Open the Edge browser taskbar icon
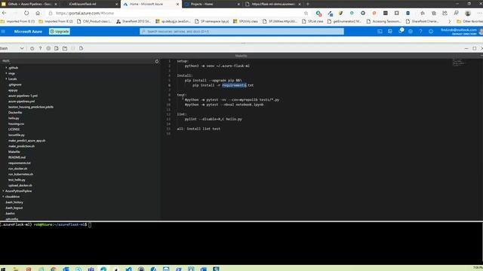Screen dimensions: 483x271 [103, 269]
